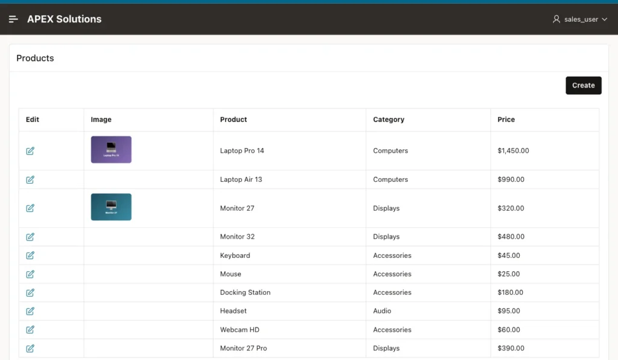This screenshot has height=360, width=618.
Task: Open the hamburger navigation menu
Action: pos(13,19)
